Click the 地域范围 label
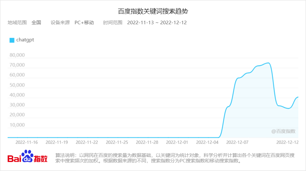The width and height of the screenshot is (306, 171). 17,23
